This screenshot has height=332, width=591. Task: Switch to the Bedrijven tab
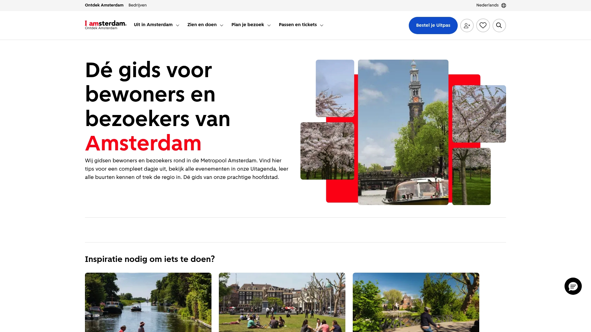tap(138, 5)
